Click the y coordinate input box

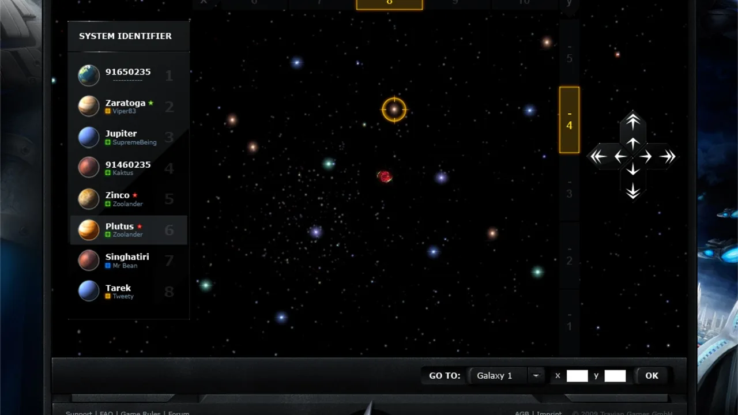point(615,376)
